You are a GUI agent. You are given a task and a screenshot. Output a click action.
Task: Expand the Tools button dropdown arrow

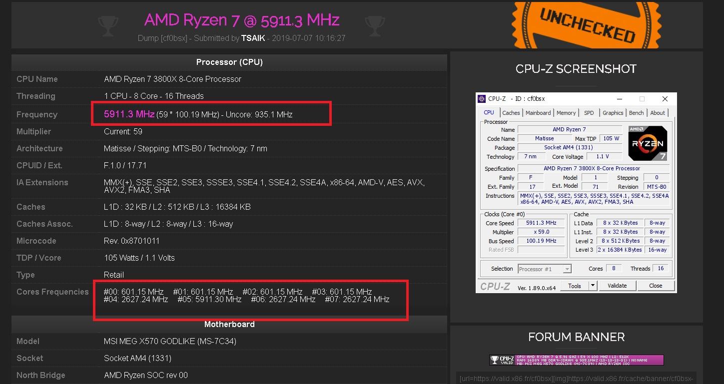pos(593,286)
